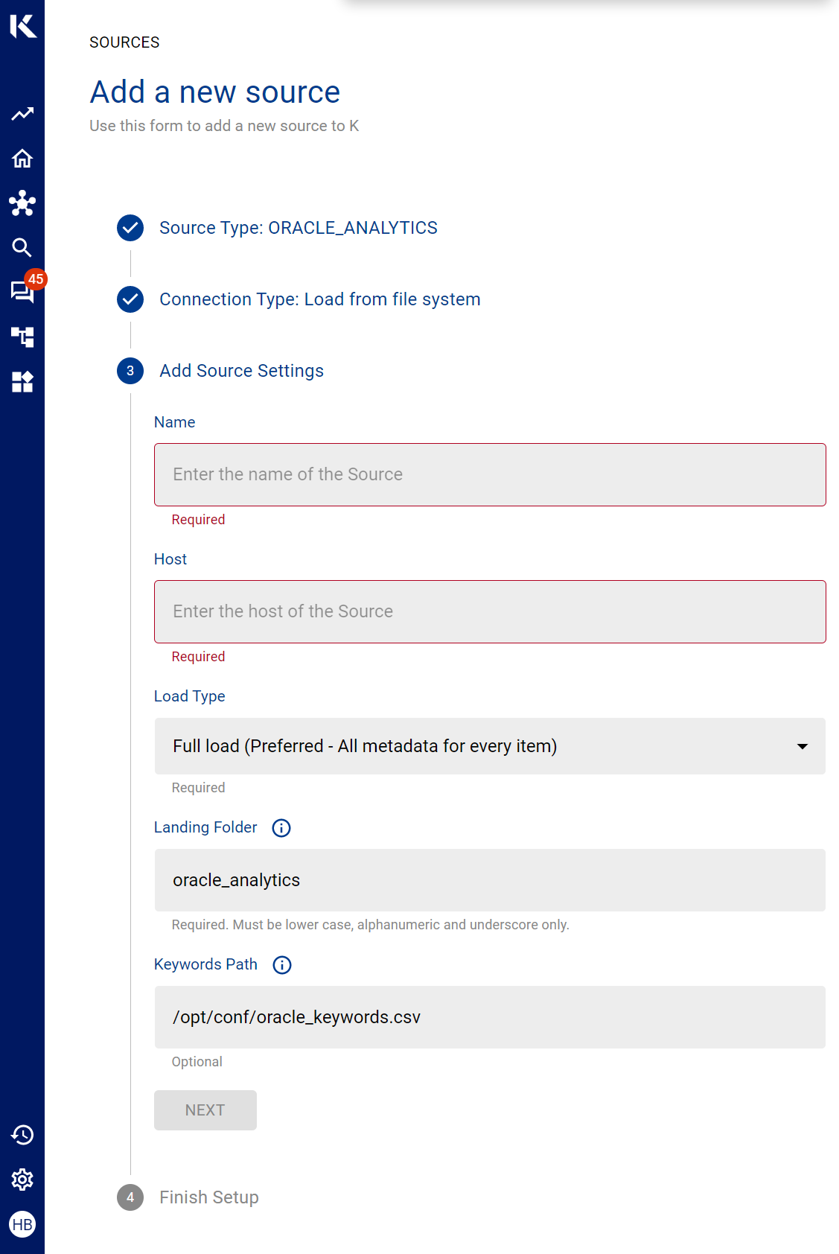The height and width of the screenshot is (1254, 839).
Task: Open the lineage hierarchy icon
Action: pyautogui.click(x=22, y=337)
